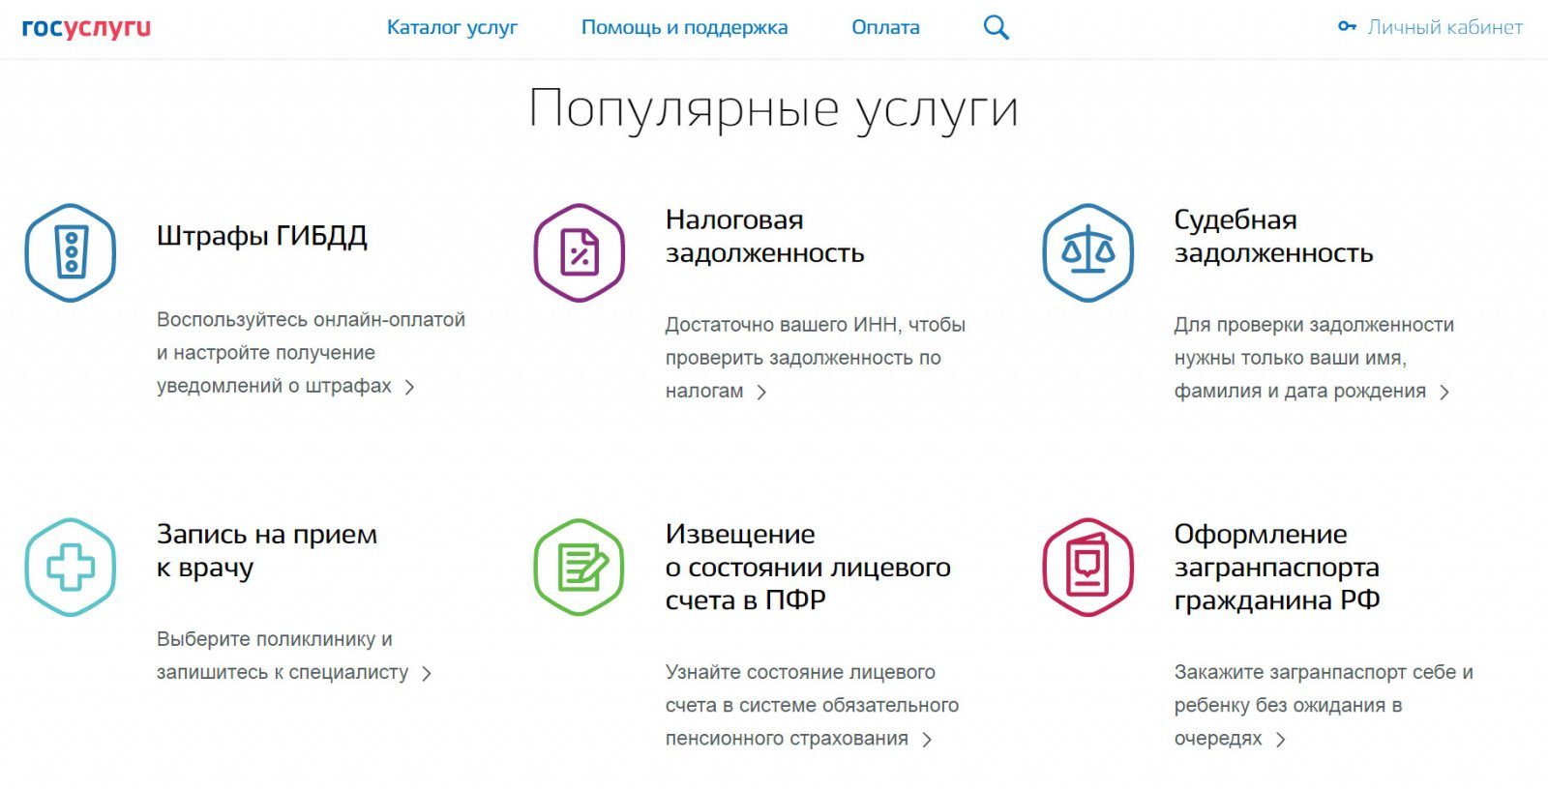Click description 'Для проверки задолженности'
The height and width of the screenshot is (789, 1548).
pyautogui.click(x=1314, y=325)
